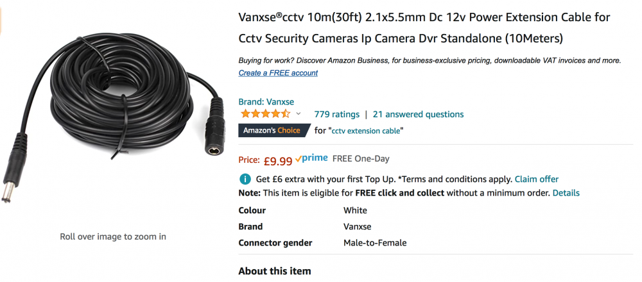The image size is (642, 282).
Task: Click the Amazon's Choice badge
Action: (272, 130)
